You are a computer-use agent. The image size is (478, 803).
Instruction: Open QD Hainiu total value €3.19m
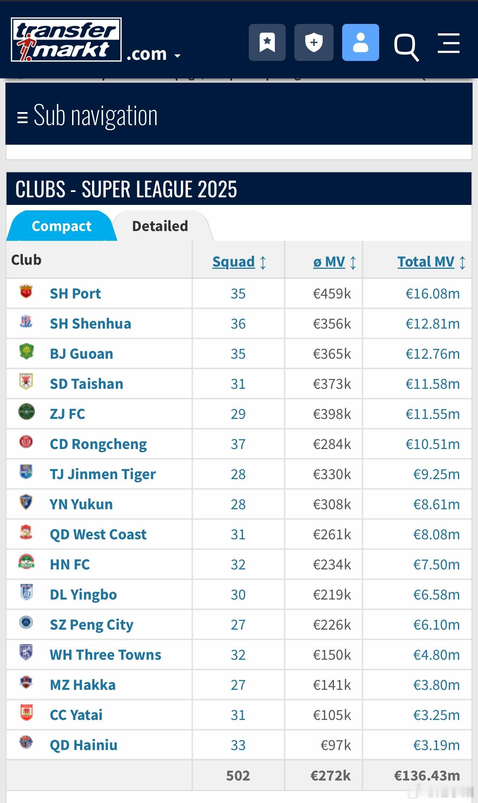click(436, 745)
